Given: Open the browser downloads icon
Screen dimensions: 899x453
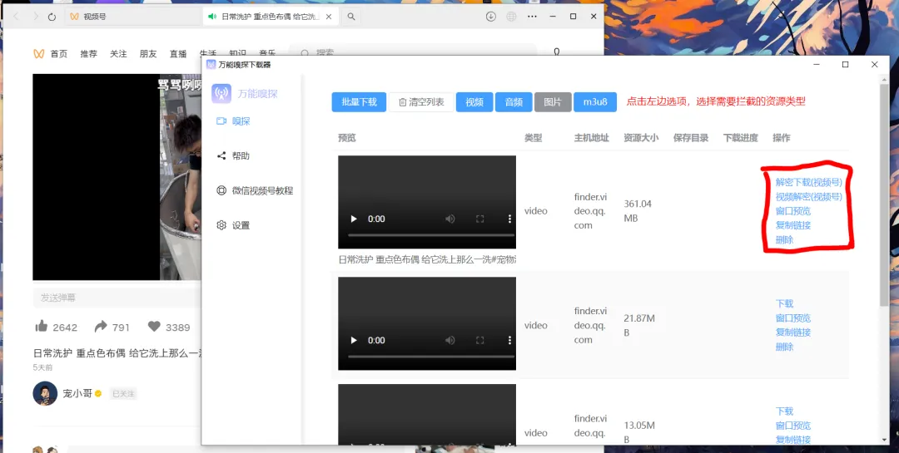Looking at the screenshot, I should (x=491, y=17).
